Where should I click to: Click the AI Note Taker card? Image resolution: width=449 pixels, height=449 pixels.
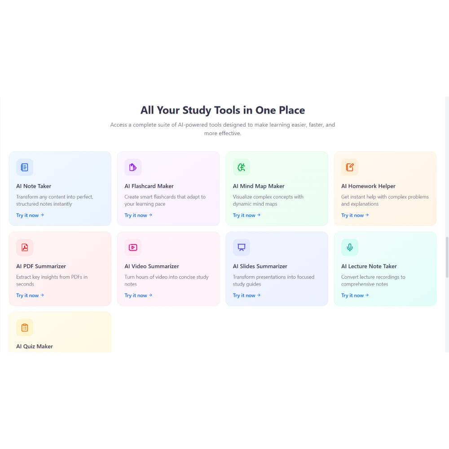point(60,189)
